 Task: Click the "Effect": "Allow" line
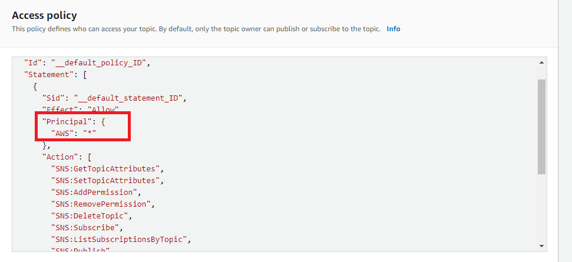point(80,110)
